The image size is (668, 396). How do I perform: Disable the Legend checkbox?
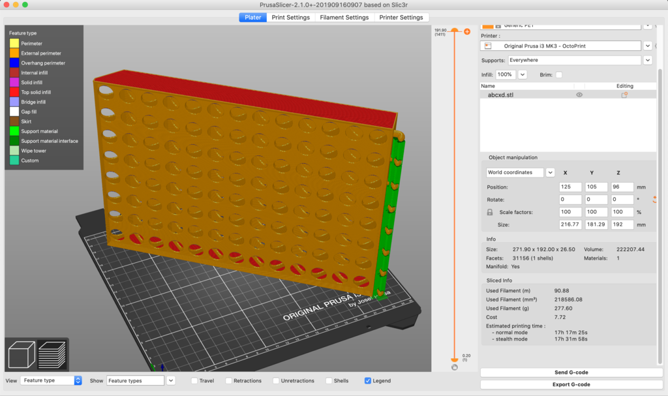pyautogui.click(x=369, y=380)
